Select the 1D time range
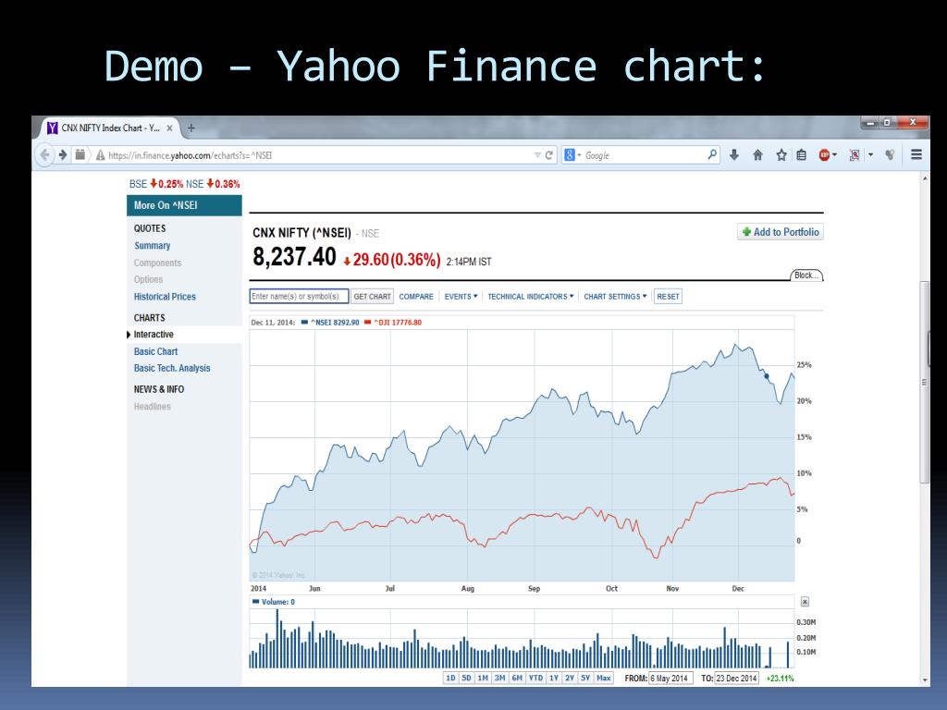Screen dimensions: 947x710 point(450,678)
